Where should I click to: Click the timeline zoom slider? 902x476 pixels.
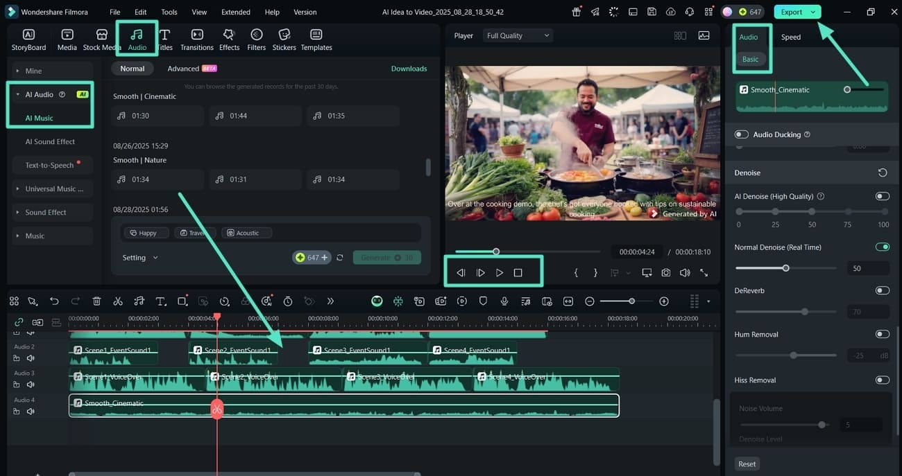pos(627,301)
